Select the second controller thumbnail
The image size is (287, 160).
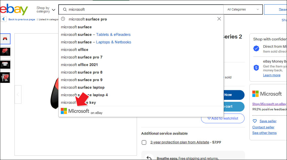click(x=5, y=52)
